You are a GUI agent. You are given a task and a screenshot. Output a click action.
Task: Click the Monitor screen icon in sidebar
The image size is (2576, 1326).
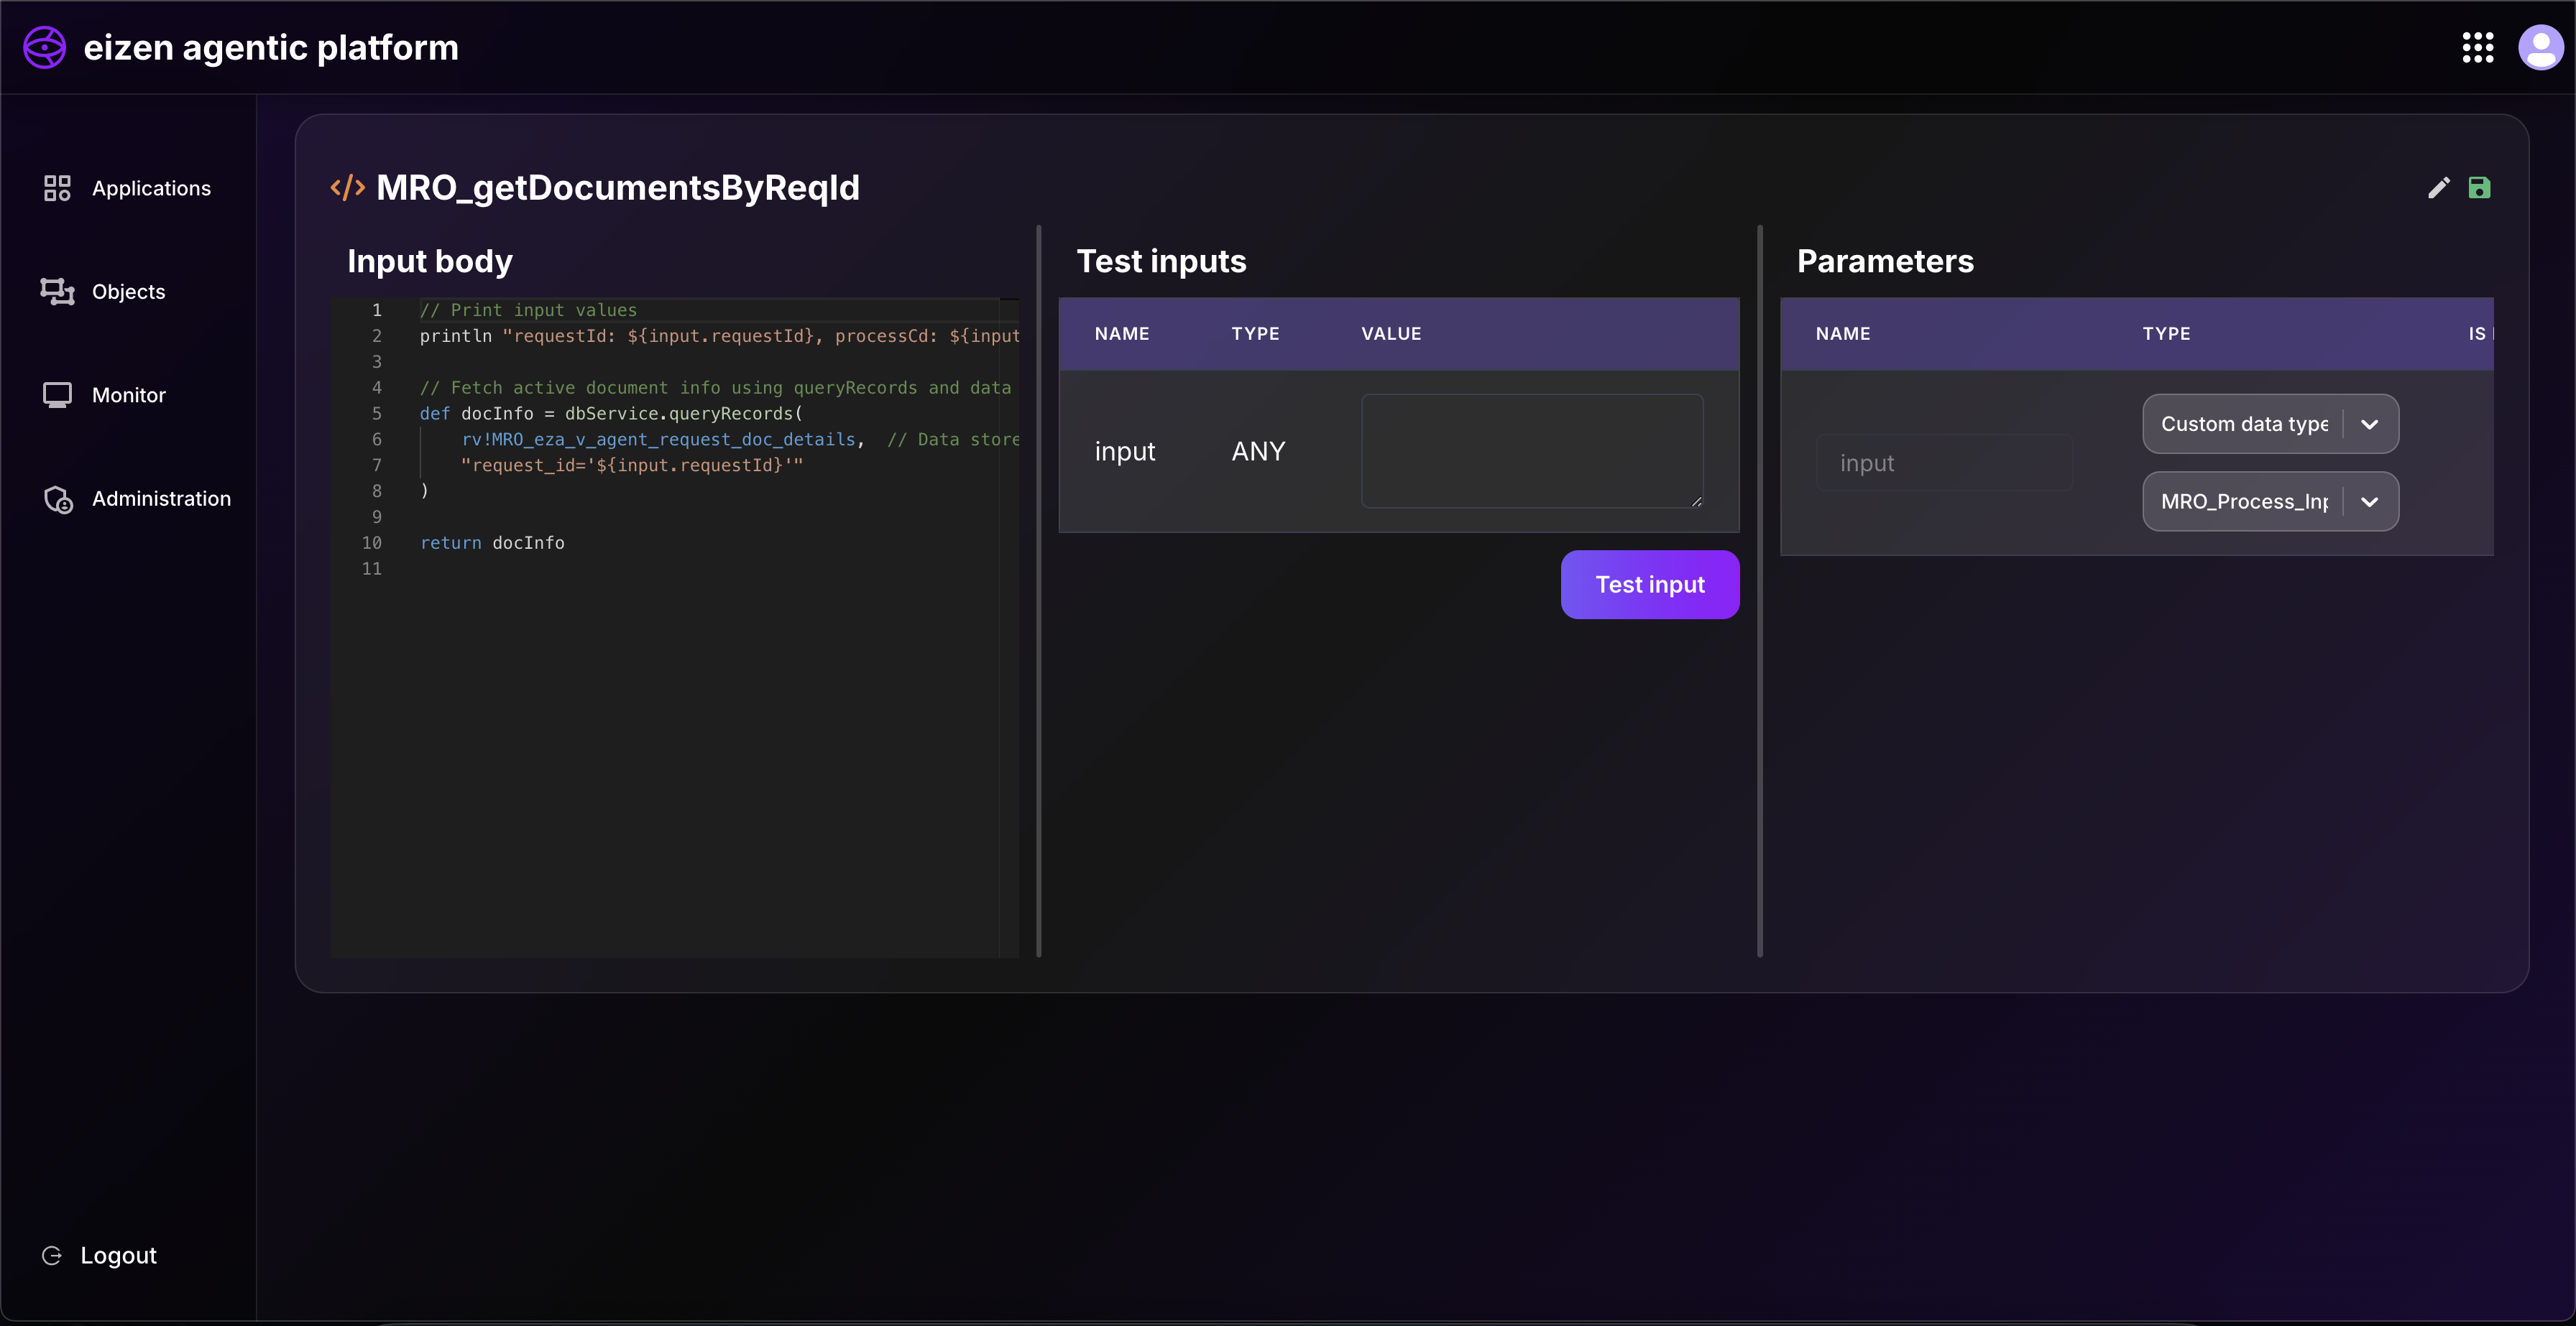point(57,394)
